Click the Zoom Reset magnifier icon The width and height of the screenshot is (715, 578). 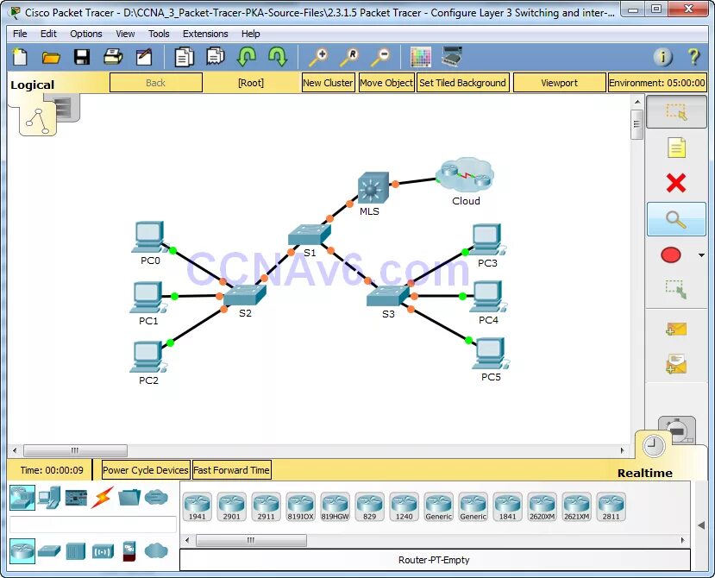coord(348,58)
